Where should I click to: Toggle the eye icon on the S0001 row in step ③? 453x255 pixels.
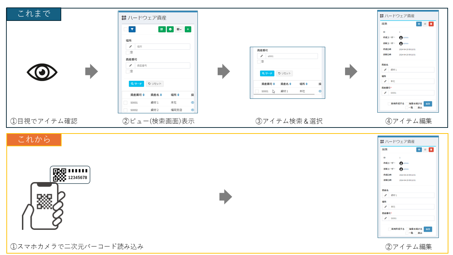[x=320, y=91]
